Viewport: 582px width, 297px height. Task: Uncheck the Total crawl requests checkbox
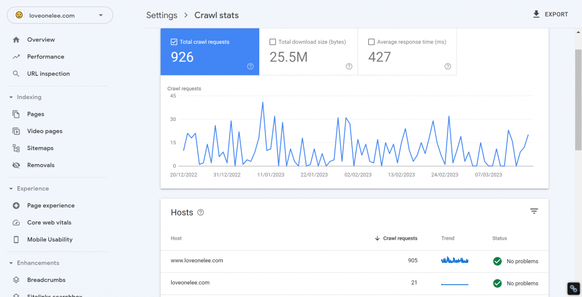click(174, 42)
